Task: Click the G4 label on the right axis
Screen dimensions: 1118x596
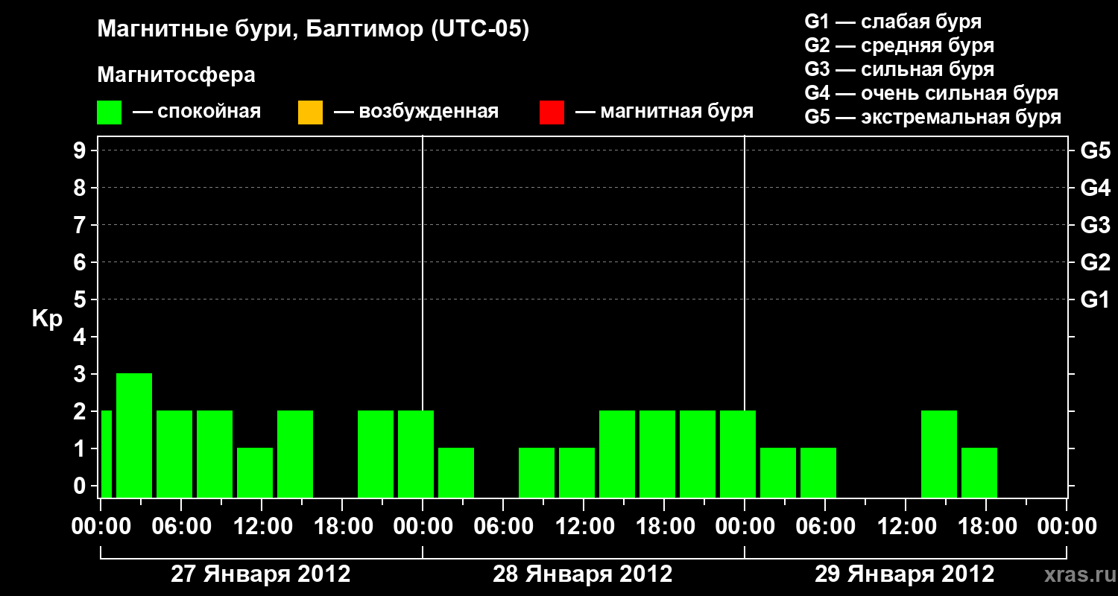Action: [1095, 188]
